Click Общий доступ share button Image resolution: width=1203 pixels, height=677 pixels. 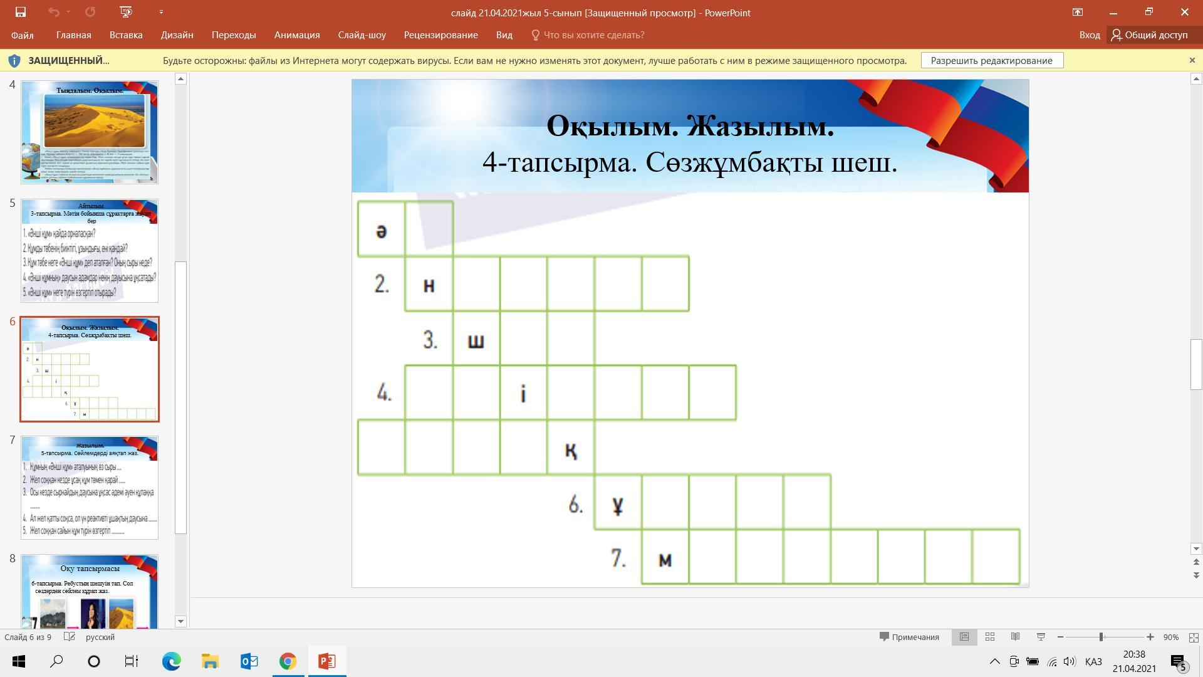[x=1149, y=35]
